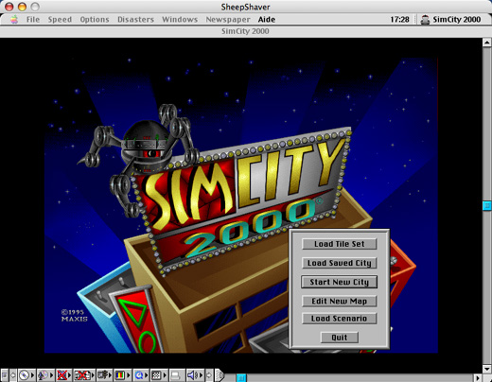Click the plug-shaped control strip module

coord(102,375)
